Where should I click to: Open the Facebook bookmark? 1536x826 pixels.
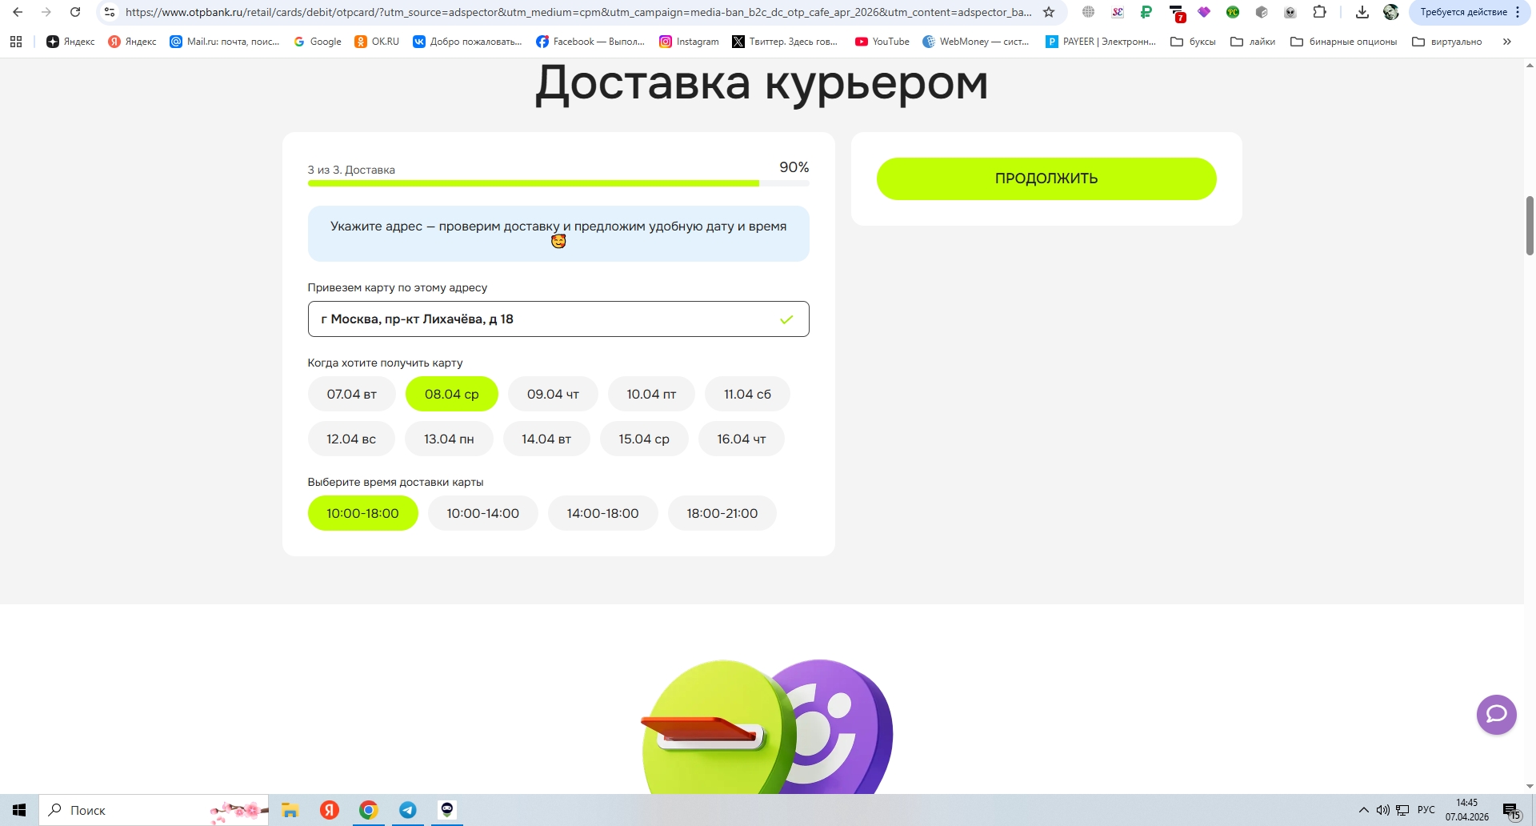pos(590,42)
